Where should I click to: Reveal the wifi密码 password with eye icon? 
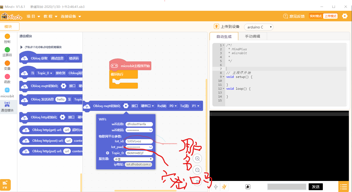[x=151, y=130]
